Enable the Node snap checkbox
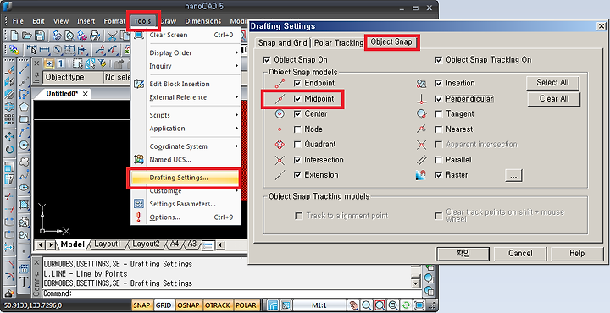The width and height of the screenshot is (610, 313). [297, 129]
